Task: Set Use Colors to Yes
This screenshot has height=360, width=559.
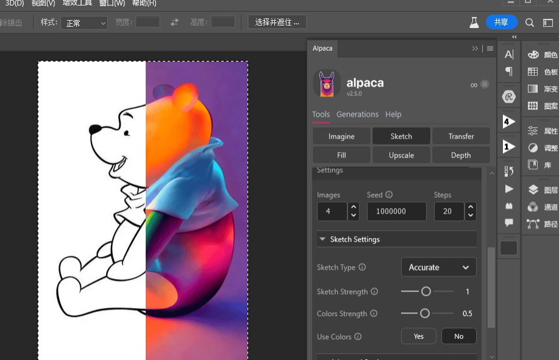Action: (419, 336)
